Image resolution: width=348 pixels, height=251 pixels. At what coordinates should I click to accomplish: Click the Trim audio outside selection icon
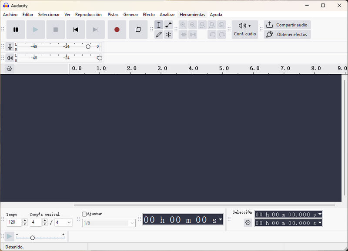coord(183,35)
